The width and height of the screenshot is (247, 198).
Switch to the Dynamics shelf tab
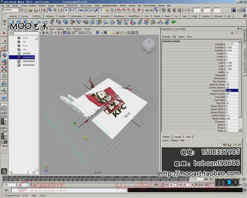click(105, 16)
